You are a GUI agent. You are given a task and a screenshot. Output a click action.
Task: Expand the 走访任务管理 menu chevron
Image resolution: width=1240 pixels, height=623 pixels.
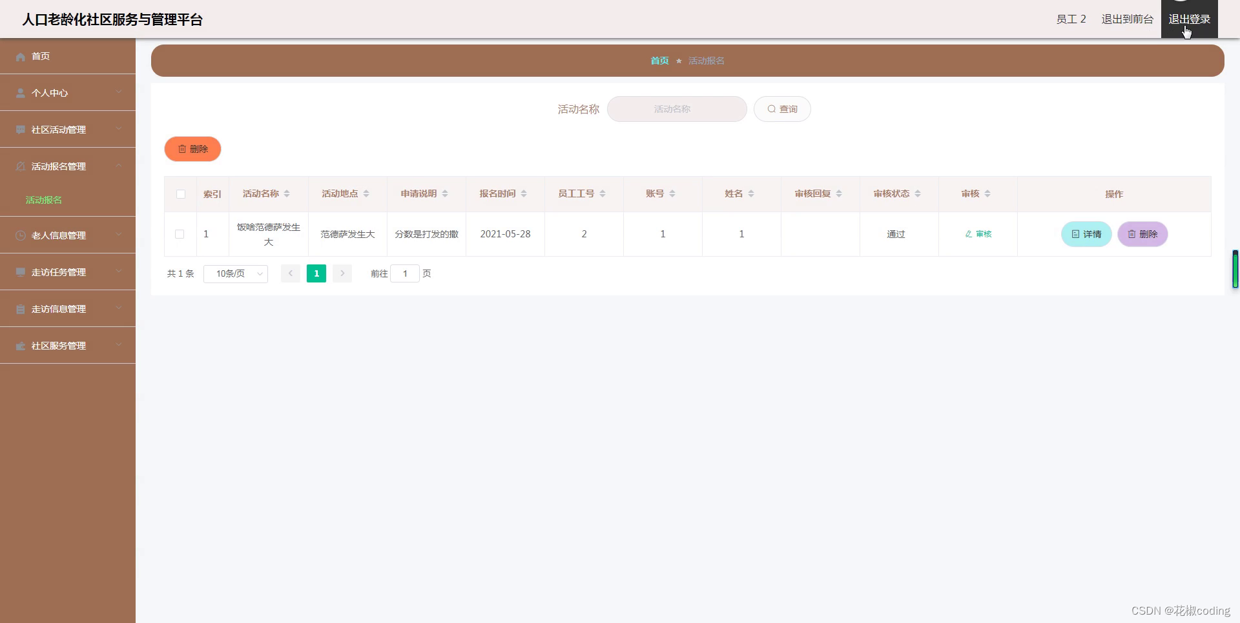click(119, 272)
